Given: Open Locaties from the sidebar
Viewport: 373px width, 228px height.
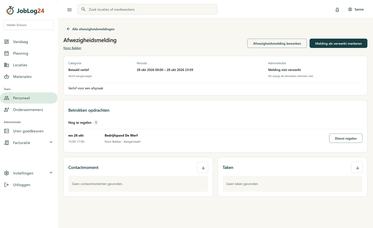Looking at the screenshot, I should (29, 65).
